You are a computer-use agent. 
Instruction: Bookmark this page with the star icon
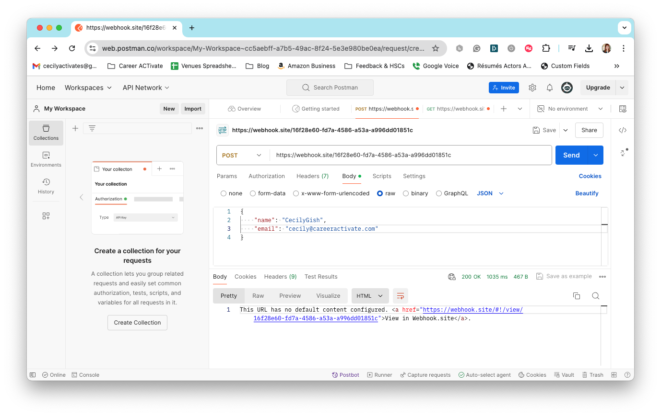click(436, 48)
